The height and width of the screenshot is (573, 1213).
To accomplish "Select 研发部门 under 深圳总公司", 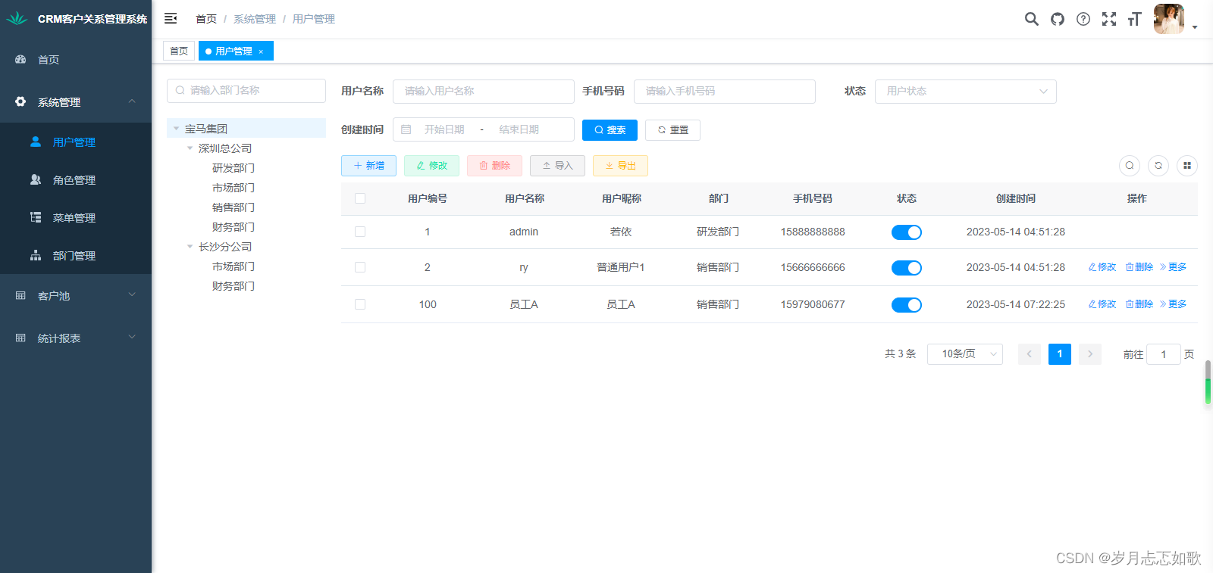I will (234, 168).
